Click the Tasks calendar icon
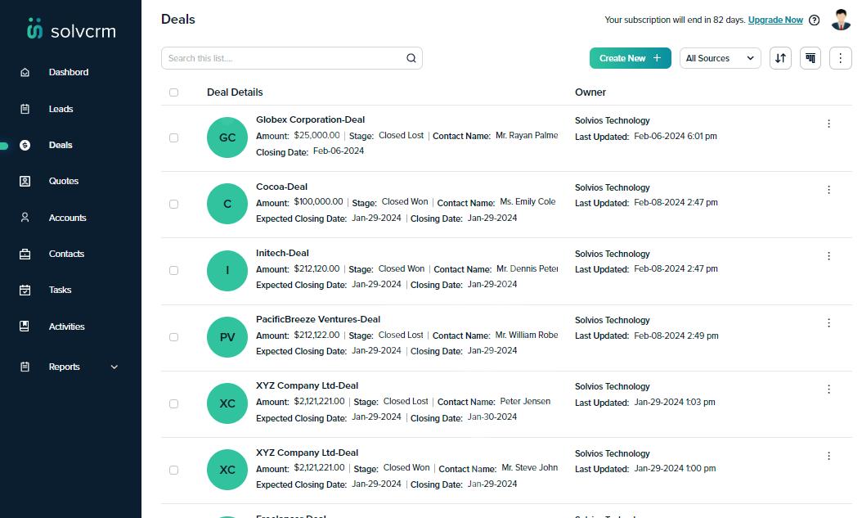 point(25,290)
